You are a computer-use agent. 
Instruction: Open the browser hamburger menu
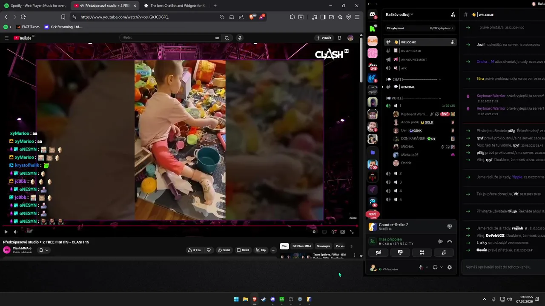tap(357, 17)
